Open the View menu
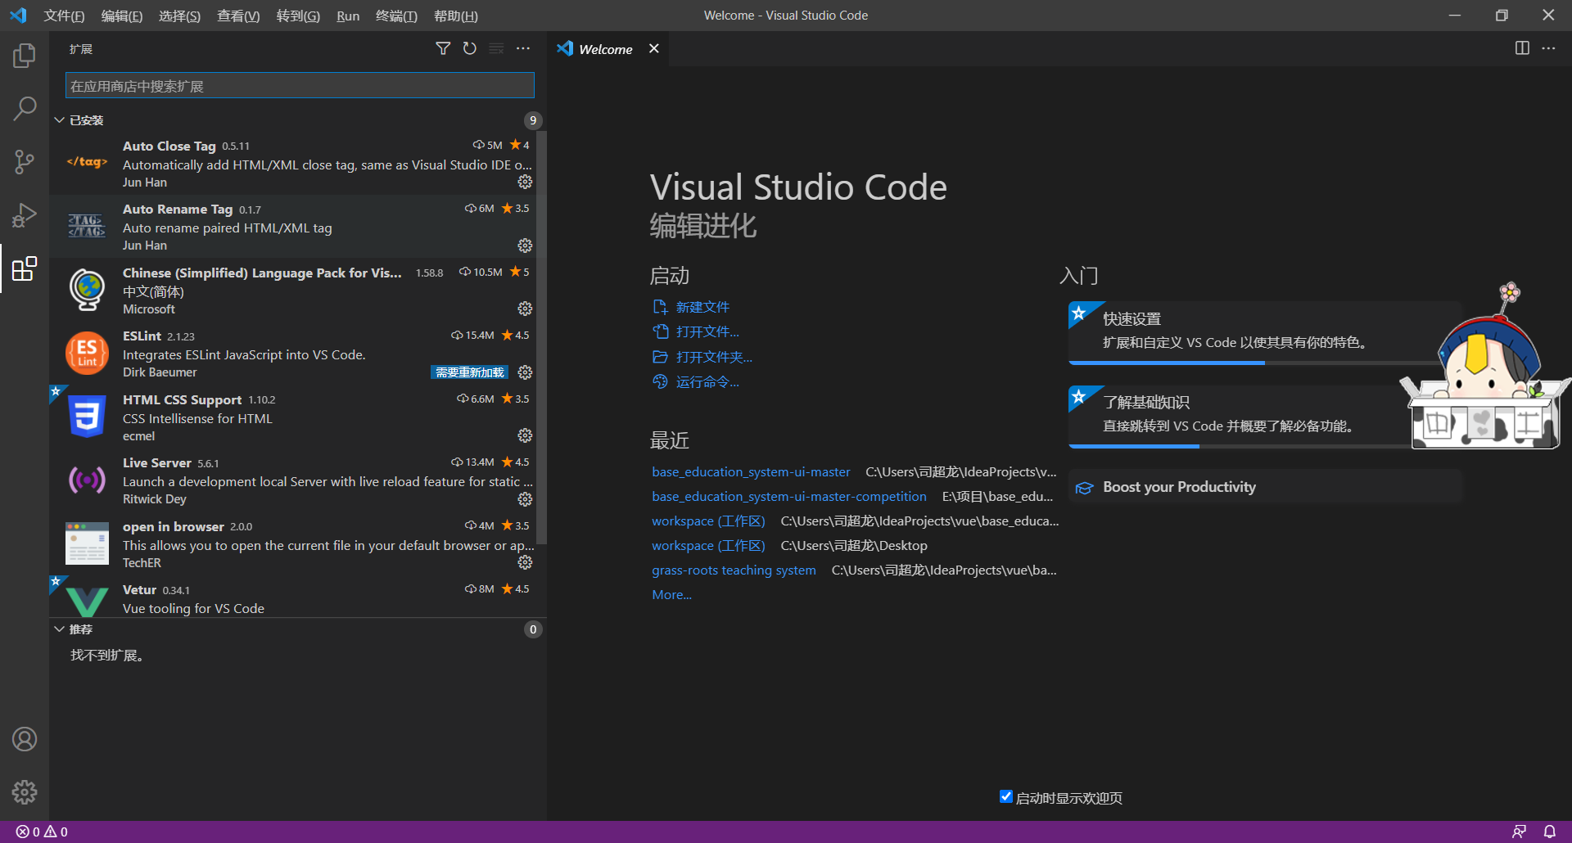 (238, 16)
